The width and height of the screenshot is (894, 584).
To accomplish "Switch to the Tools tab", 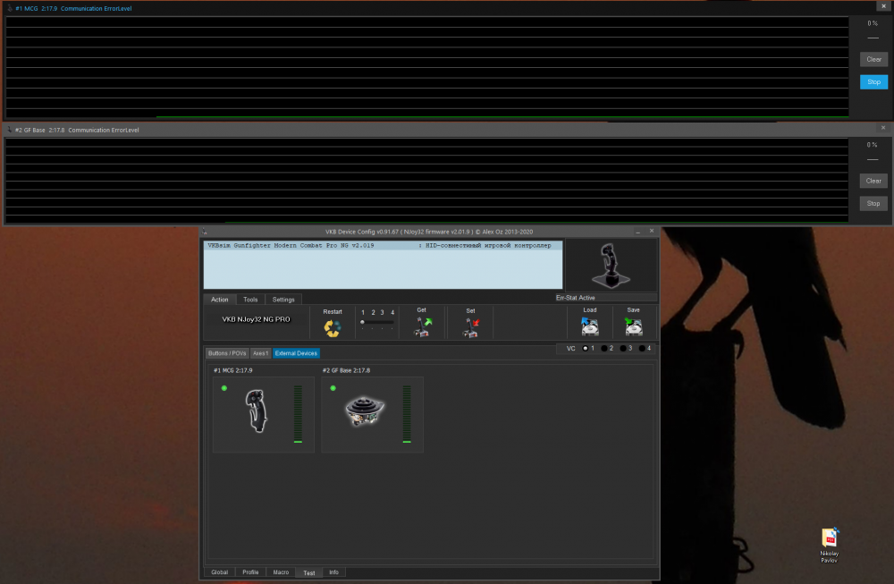I will pos(250,300).
